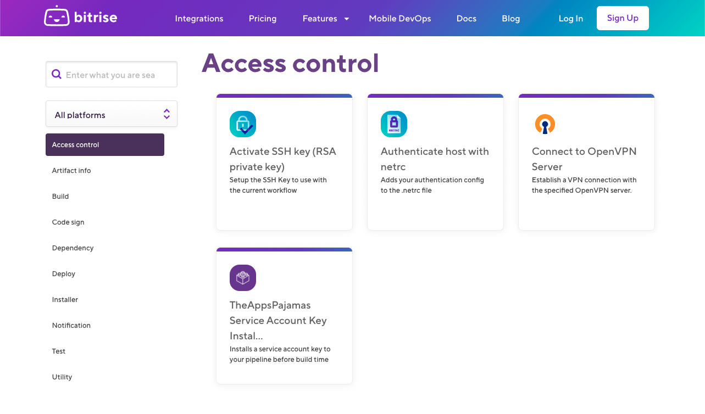Open the TheAppsPajamas purple cube icon

[x=243, y=278]
